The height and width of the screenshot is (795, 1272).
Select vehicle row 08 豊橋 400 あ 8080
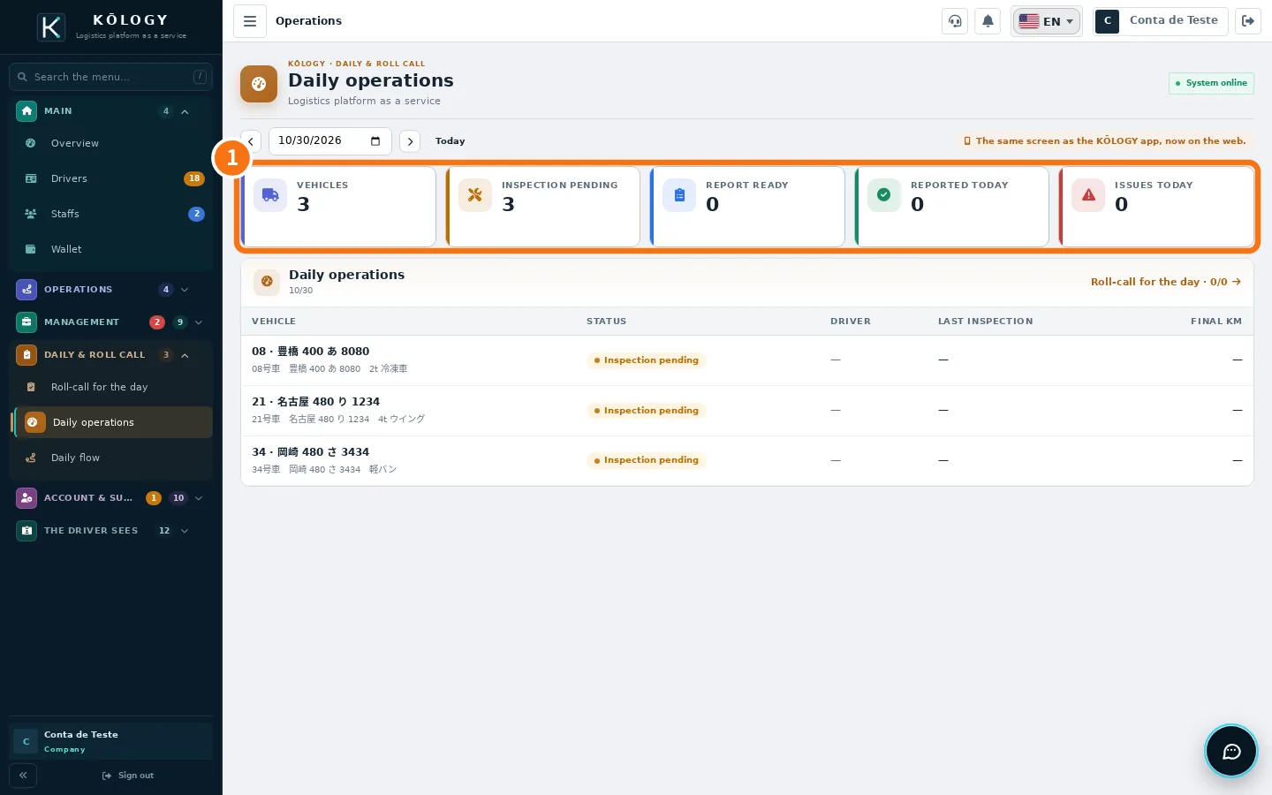pos(747,360)
